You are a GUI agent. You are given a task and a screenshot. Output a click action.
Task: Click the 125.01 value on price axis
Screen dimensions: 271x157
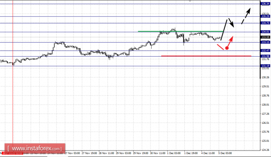coord(266,141)
